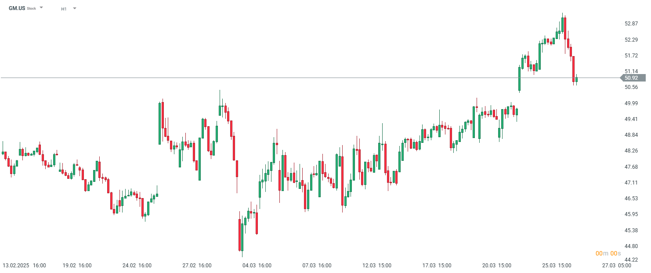Click the orange 00m 00s candle countdown

click(x=608, y=254)
